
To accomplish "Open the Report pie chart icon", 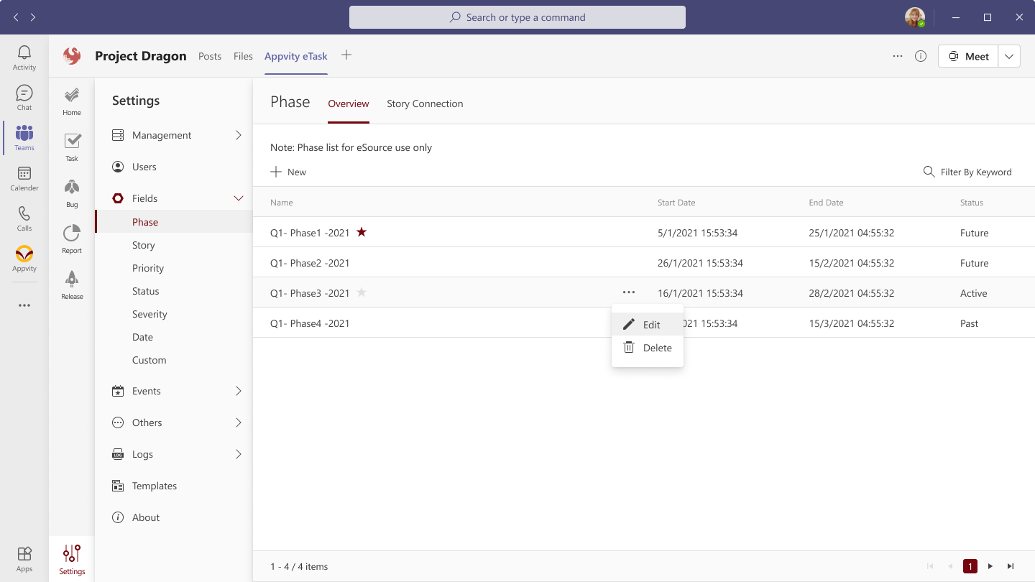I will [x=72, y=239].
